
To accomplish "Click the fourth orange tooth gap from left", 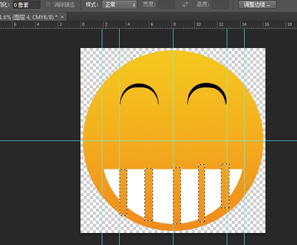I will tap(201, 193).
